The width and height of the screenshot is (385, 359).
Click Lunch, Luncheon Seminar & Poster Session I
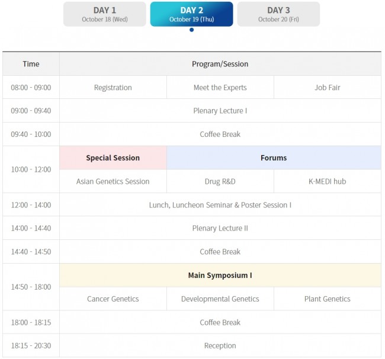click(220, 205)
